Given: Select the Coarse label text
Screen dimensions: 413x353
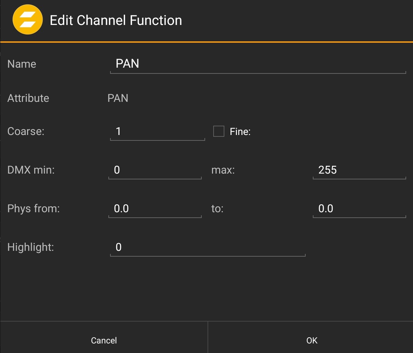Looking at the screenshot, I should pos(26,132).
